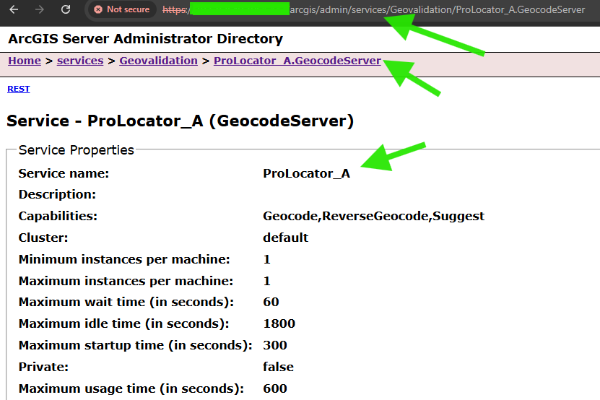Open the Not secure site info chip
Viewport: 600px width, 400px height.
tap(121, 10)
